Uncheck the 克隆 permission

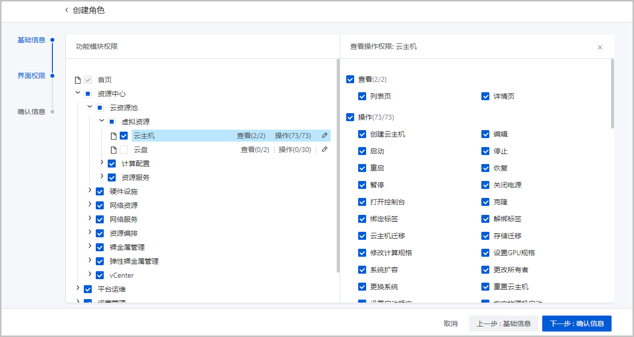click(x=485, y=202)
